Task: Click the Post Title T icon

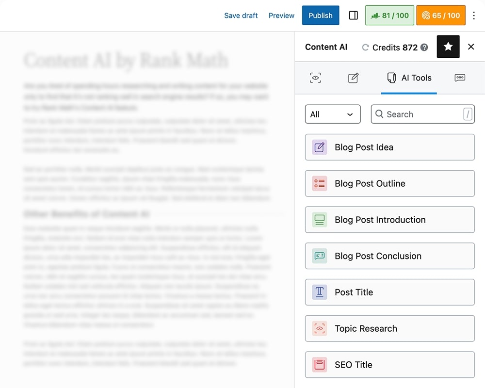Action: 319,292
